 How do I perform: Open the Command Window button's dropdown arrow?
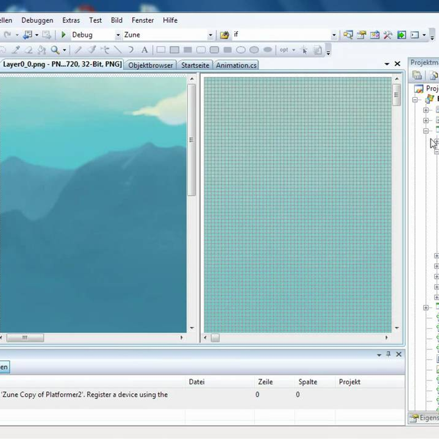[x=424, y=35]
